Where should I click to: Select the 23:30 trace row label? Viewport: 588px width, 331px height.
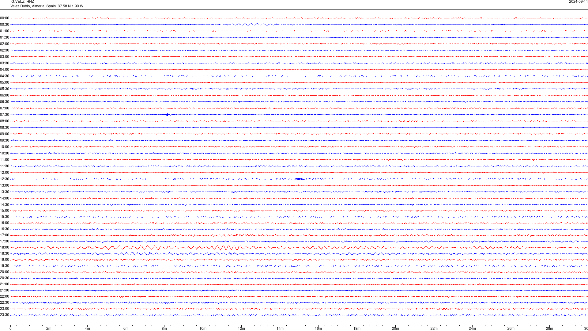5,315
